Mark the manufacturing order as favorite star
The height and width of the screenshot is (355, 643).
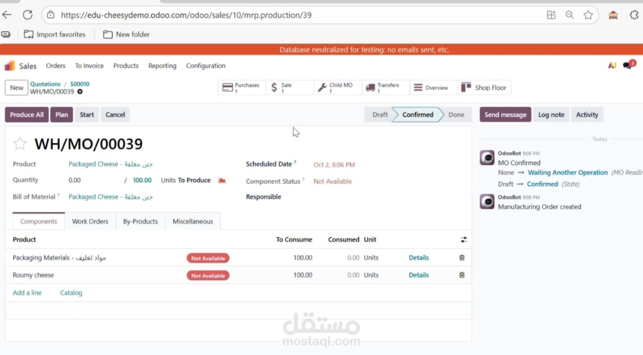pos(20,144)
